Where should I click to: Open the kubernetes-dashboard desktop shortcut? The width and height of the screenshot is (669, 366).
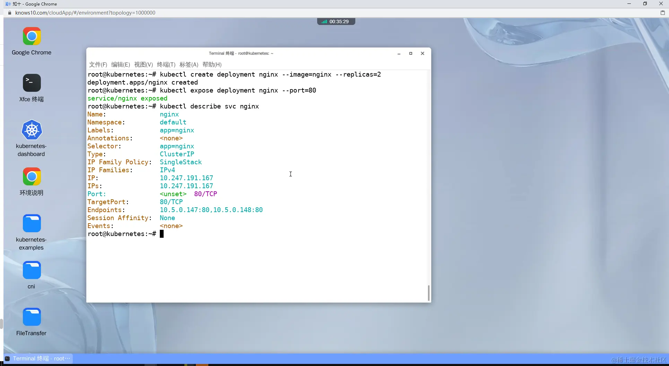click(32, 130)
